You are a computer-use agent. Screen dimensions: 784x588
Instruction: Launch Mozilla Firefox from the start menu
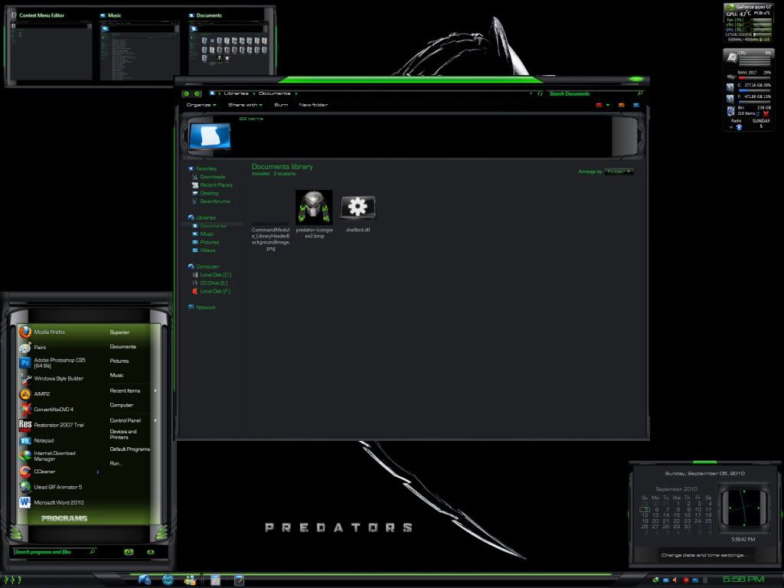59,332
